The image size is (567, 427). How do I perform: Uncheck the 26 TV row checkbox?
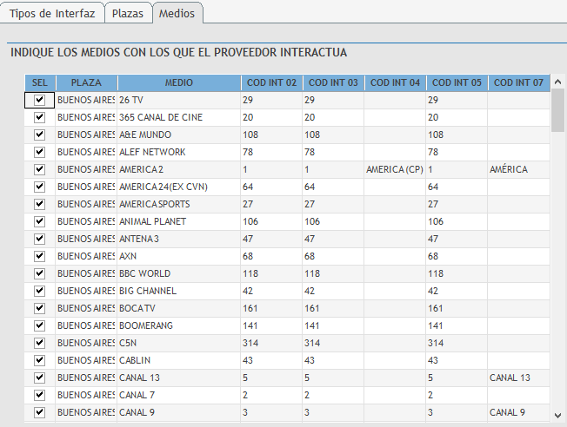[x=39, y=101]
